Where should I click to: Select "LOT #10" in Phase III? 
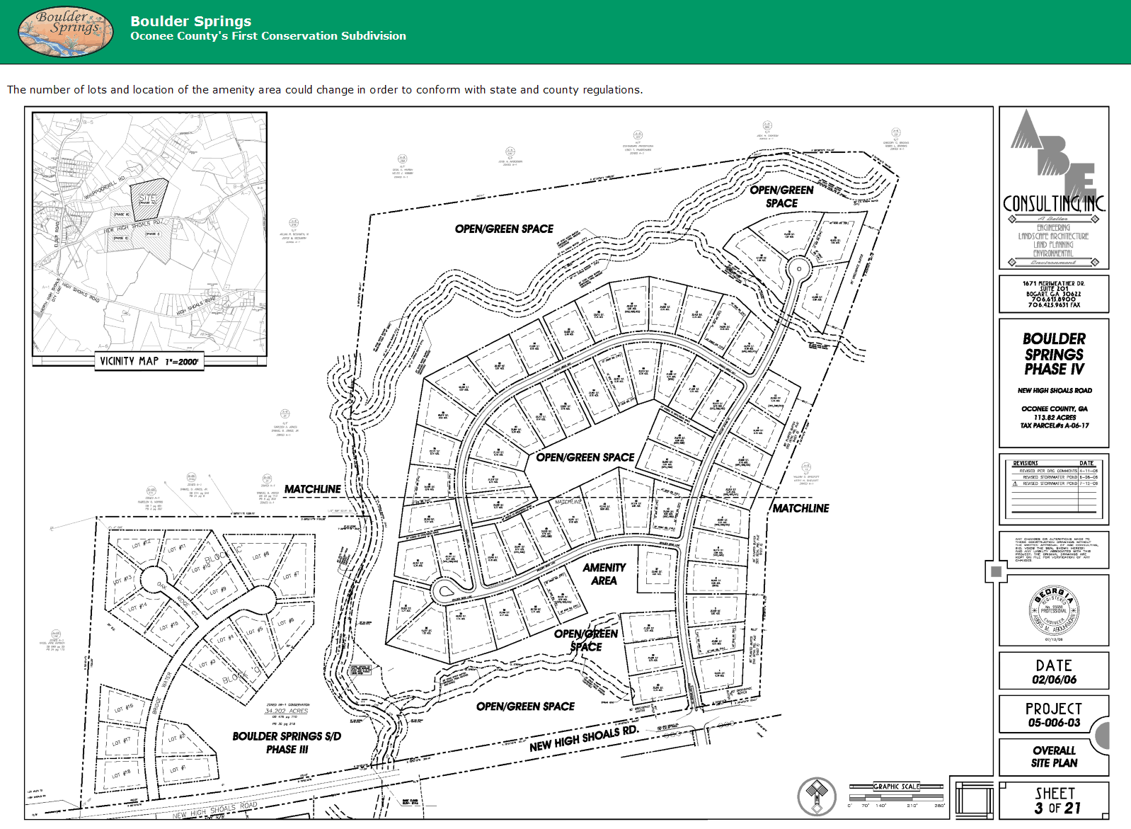point(202,568)
